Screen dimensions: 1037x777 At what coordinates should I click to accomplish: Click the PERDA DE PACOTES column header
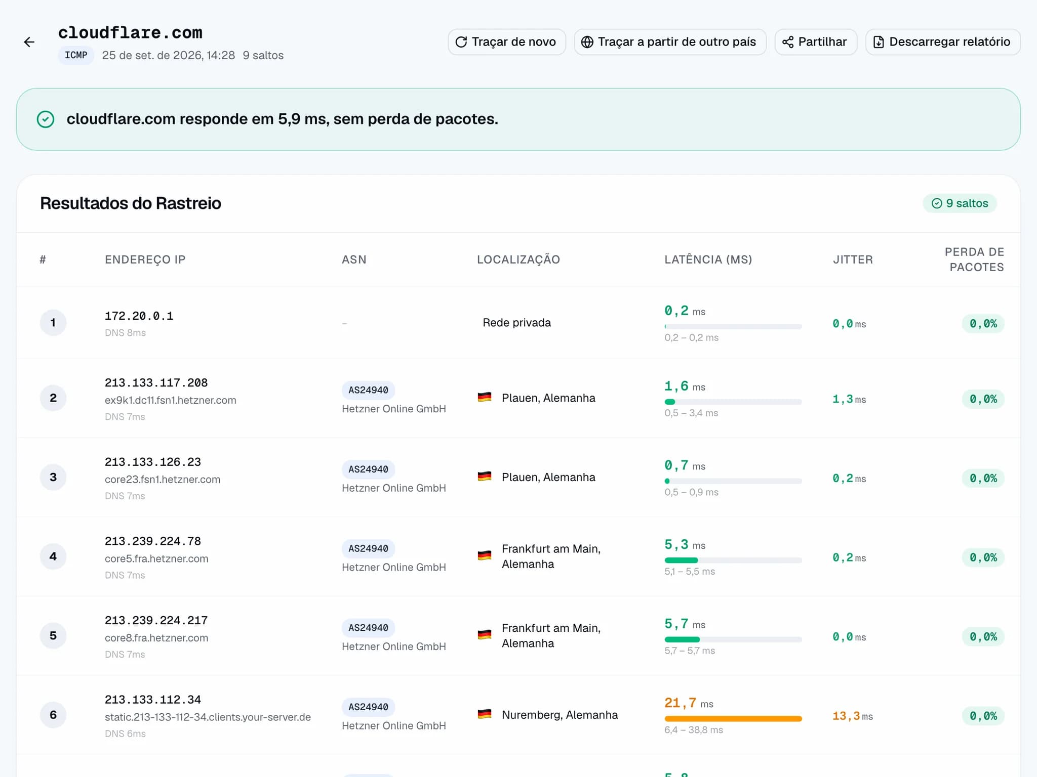[x=974, y=260]
